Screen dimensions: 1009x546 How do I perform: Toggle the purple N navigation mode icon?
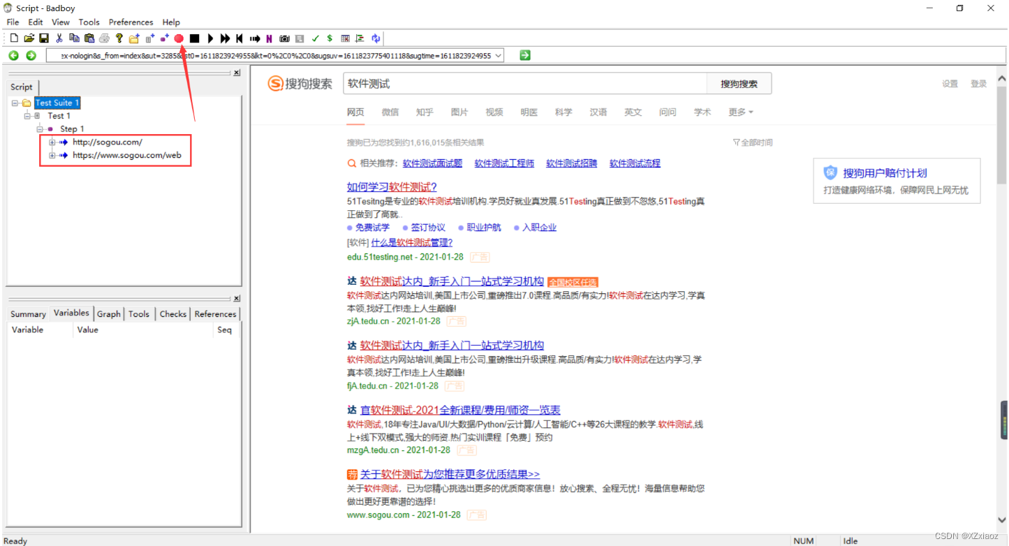[x=269, y=38]
